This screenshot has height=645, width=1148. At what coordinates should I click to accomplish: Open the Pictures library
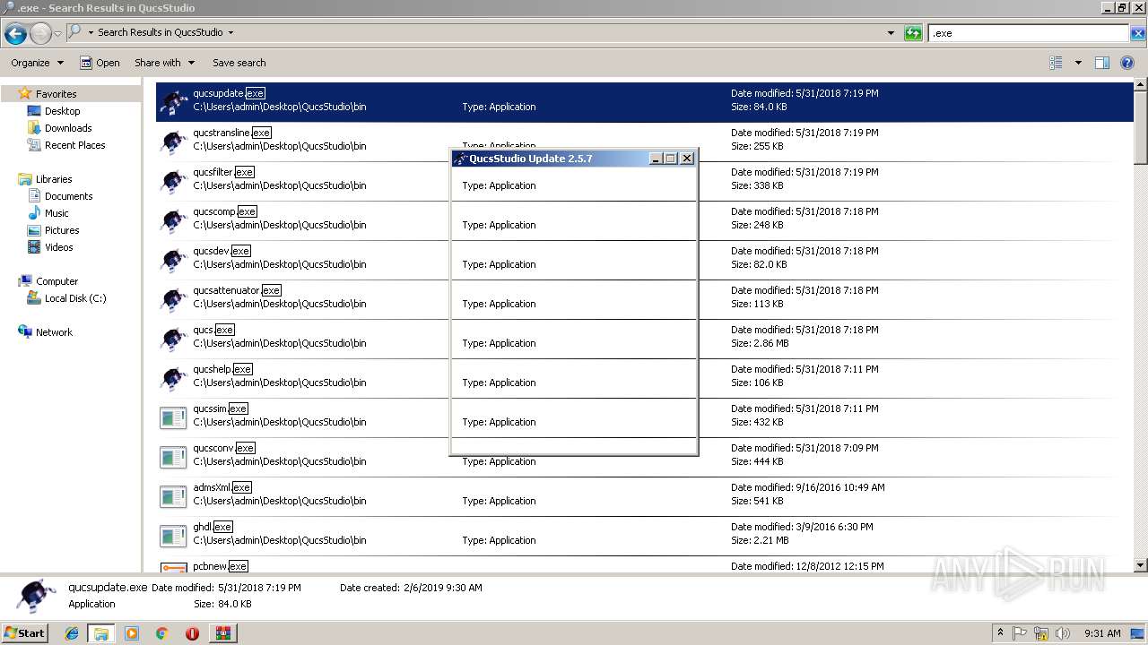click(x=62, y=230)
